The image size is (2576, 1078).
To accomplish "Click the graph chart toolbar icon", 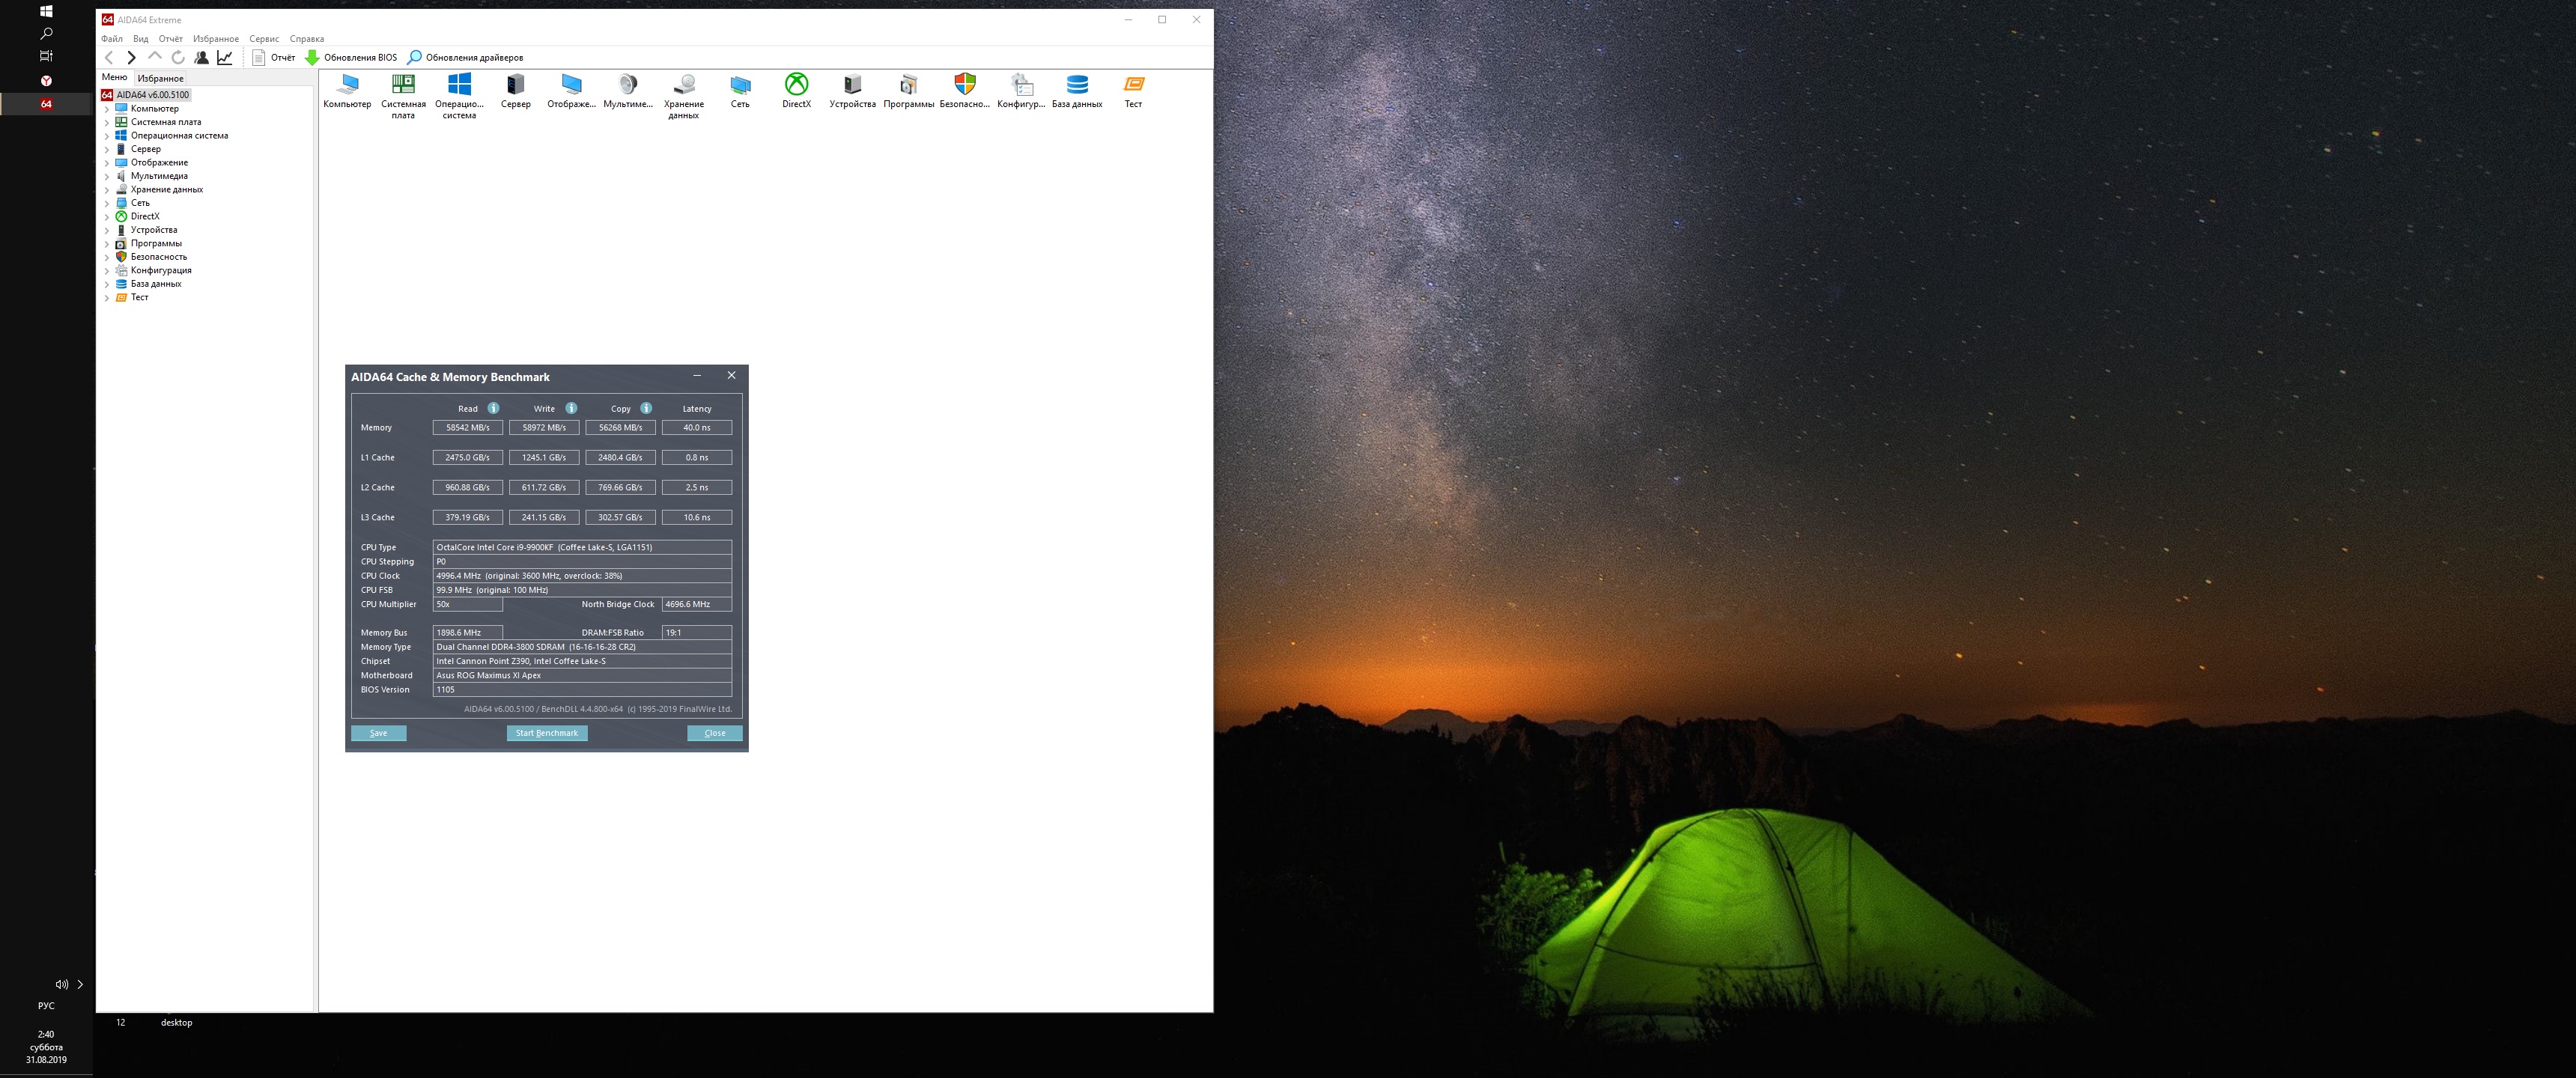I will point(225,58).
